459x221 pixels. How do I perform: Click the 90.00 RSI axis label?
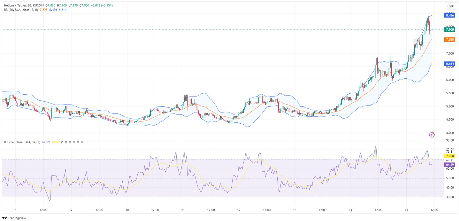450,140
